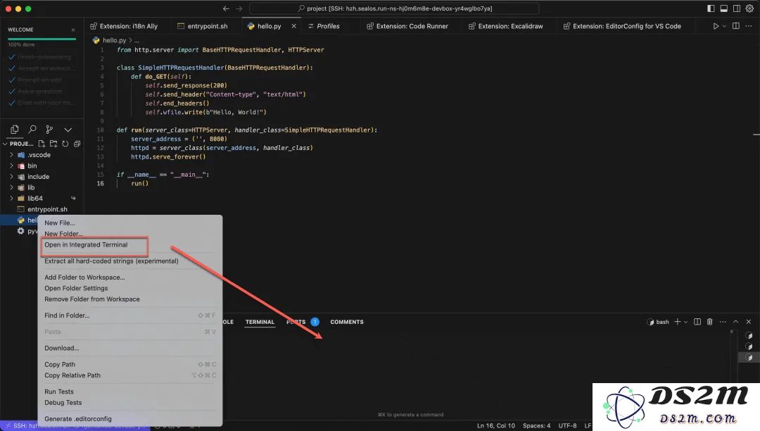Go back with the title bar arrow
Screen dimensions: 760x431
click(226, 8)
